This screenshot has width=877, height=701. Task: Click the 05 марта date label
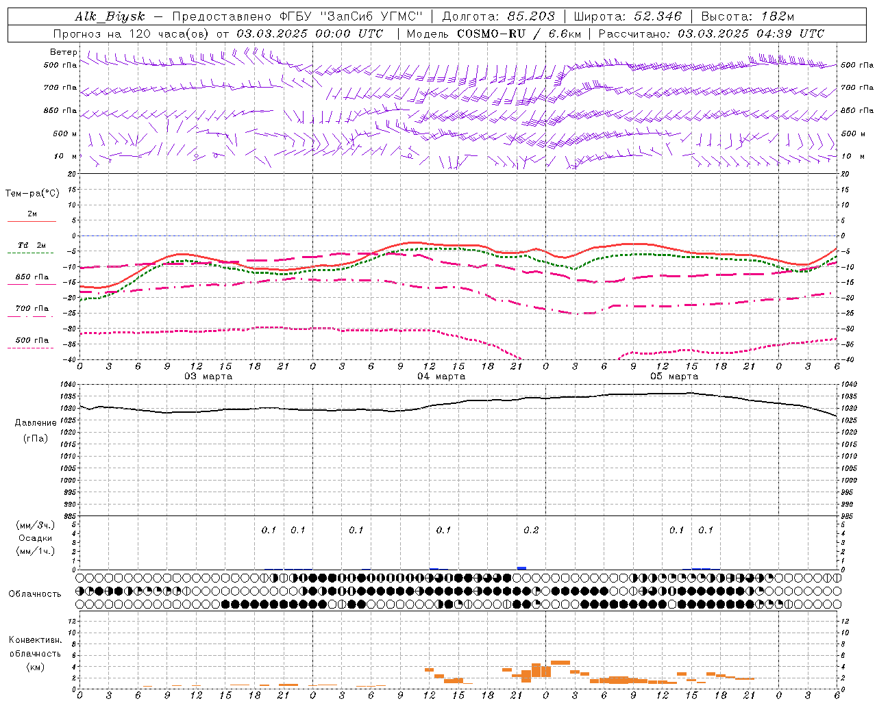674,377
